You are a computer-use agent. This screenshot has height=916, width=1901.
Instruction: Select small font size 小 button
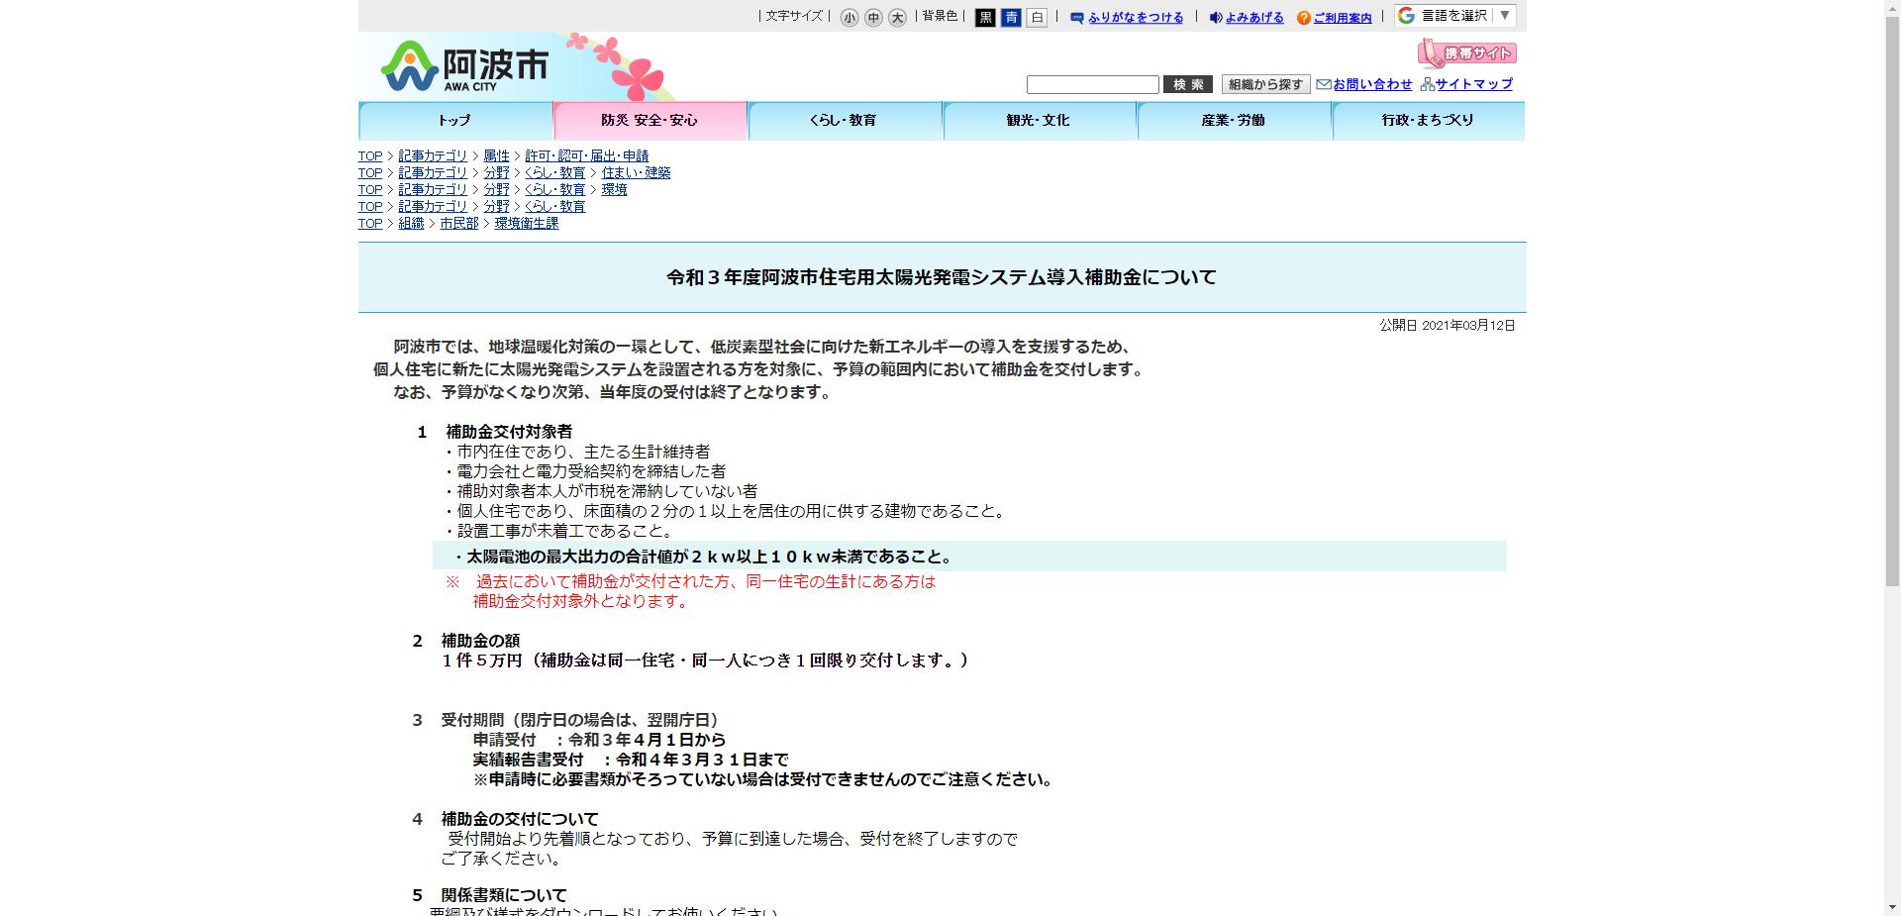click(x=850, y=18)
